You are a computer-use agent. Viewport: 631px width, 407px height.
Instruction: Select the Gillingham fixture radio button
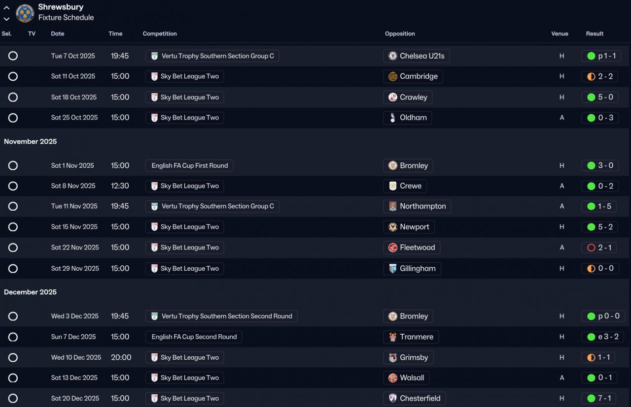(13, 269)
